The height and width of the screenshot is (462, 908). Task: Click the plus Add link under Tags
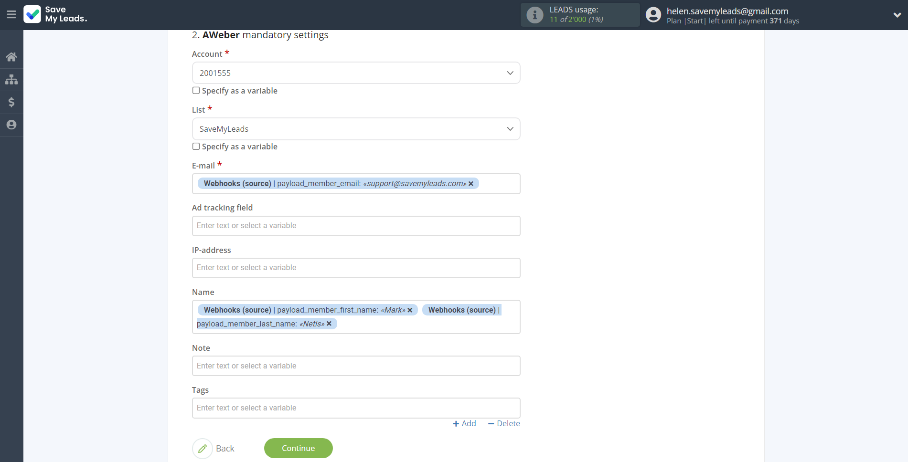click(464, 423)
